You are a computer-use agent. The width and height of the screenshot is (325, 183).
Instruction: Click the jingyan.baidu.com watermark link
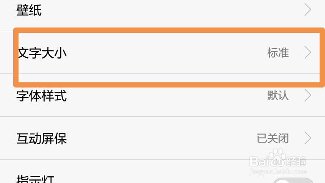coord(278,171)
